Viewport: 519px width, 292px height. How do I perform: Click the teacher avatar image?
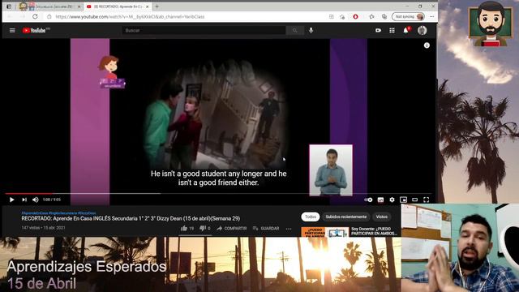[490, 24]
